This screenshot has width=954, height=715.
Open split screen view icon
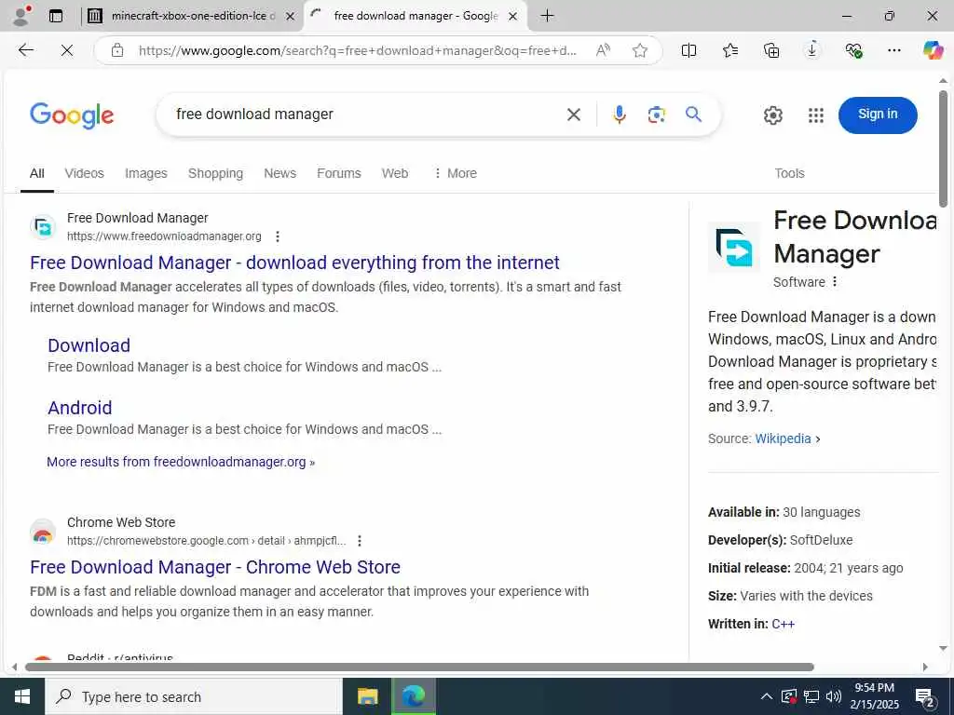point(688,50)
